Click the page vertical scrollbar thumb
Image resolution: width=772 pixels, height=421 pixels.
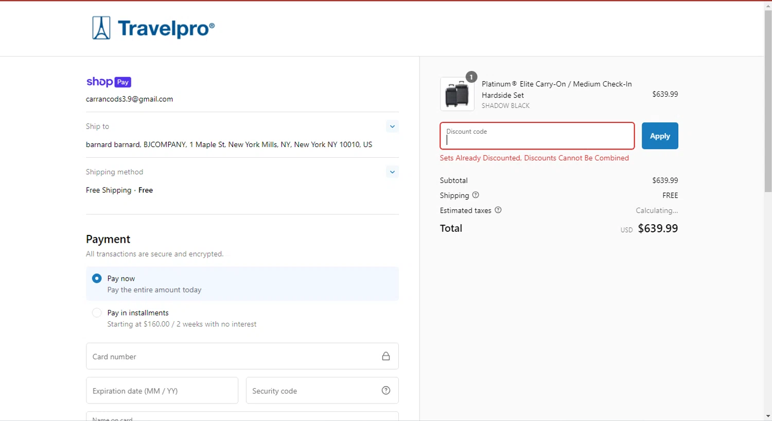pos(768,101)
